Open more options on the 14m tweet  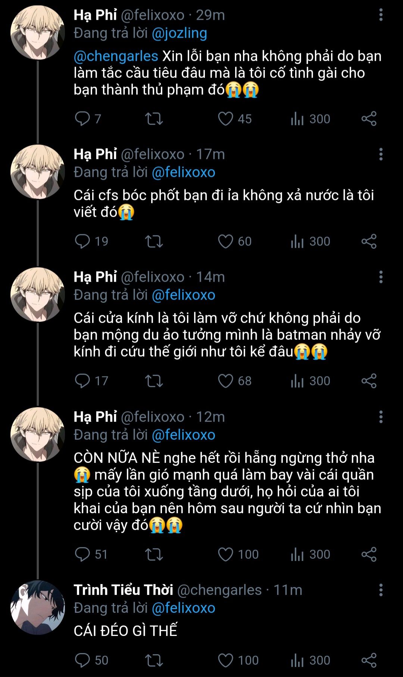(381, 277)
